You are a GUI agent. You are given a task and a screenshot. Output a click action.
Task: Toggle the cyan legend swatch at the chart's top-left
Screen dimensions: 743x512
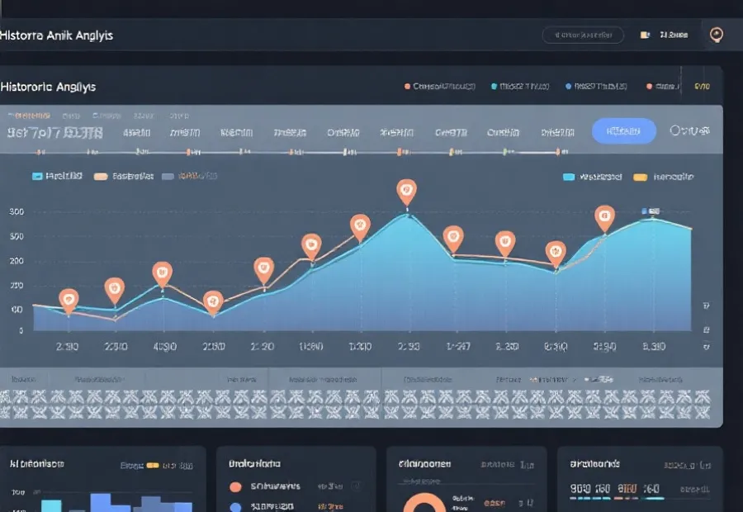click(x=36, y=176)
